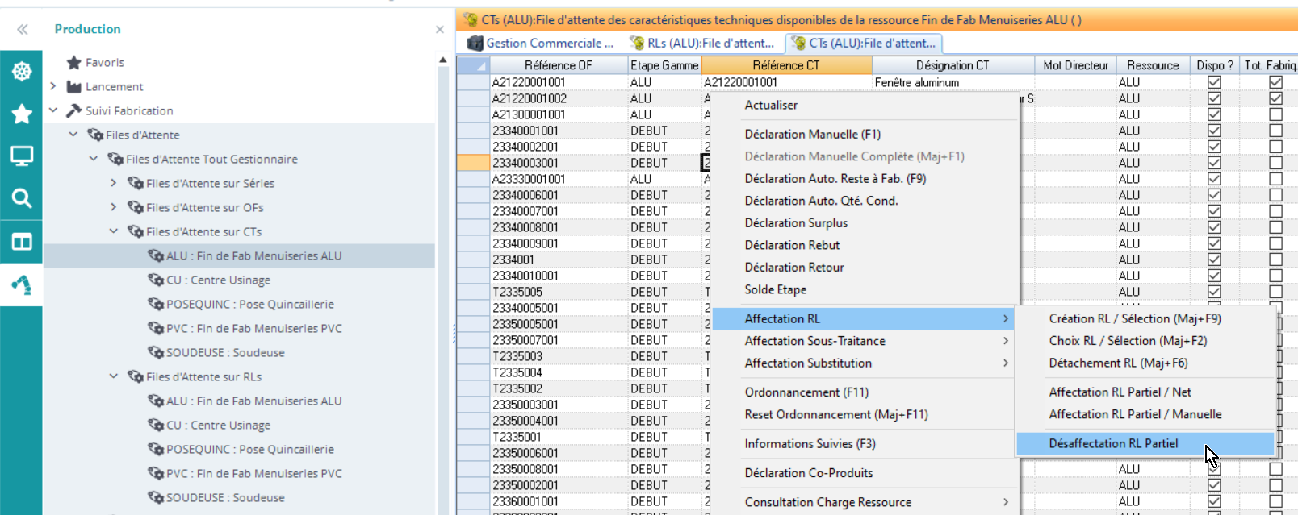Select the robot arm production icon

pyautogui.click(x=22, y=284)
